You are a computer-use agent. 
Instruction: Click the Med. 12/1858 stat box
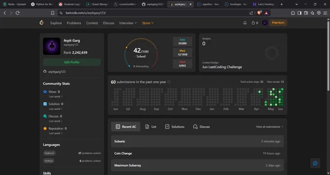click(x=182, y=52)
